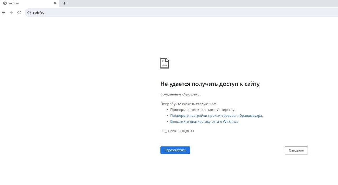The image size is (338, 185).
Task: Click the Попробуйте сделать следующее line
Action: coord(188,104)
